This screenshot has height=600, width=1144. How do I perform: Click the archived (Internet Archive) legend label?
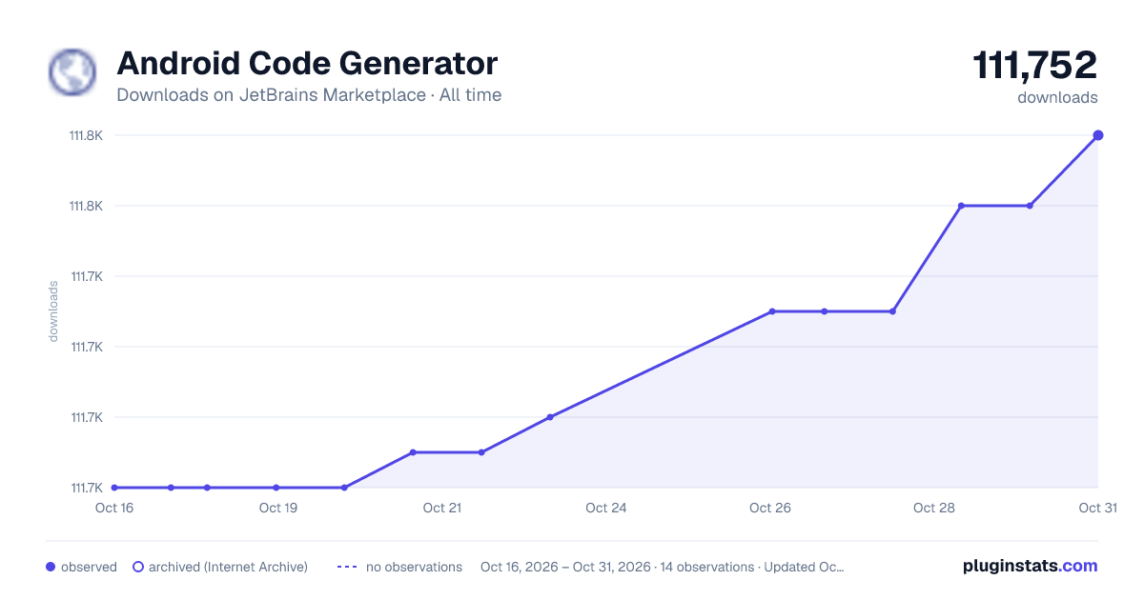[x=228, y=567]
